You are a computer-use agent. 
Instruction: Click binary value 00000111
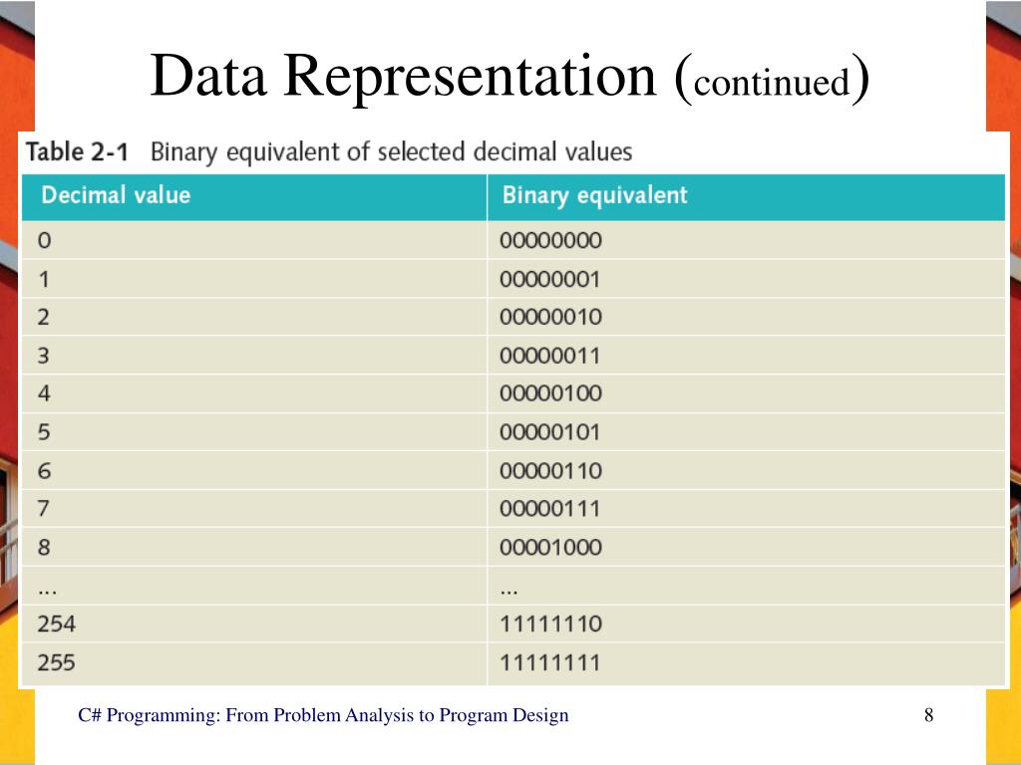(549, 509)
